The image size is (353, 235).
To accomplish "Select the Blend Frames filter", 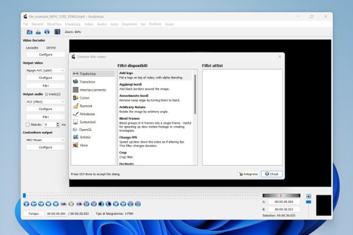I will 155,124.
